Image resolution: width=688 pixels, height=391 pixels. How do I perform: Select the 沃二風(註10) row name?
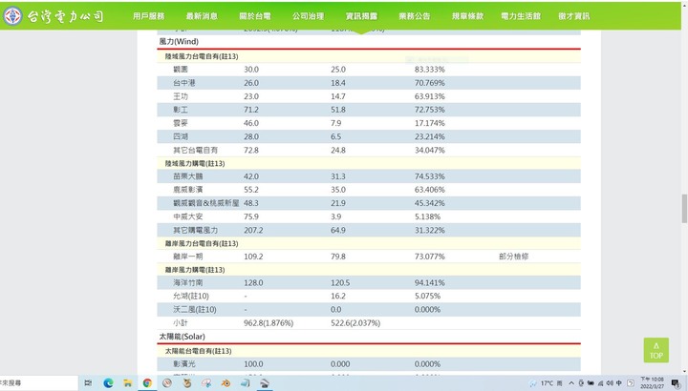pyautogui.click(x=195, y=310)
